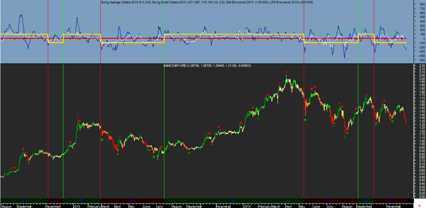This screenshot has height=208, width=426.
Task: Click the '2013' year label on time axis
Action: (76, 207)
